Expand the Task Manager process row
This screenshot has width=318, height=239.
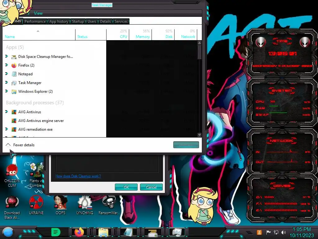(7, 82)
